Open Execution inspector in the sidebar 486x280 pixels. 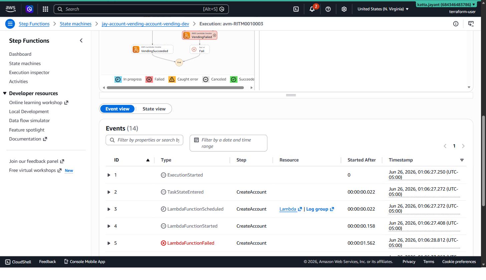(x=29, y=72)
